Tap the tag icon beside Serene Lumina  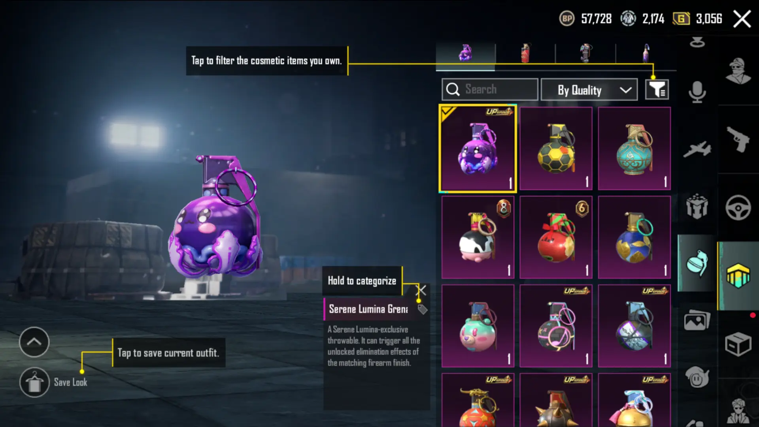[x=422, y=309]
